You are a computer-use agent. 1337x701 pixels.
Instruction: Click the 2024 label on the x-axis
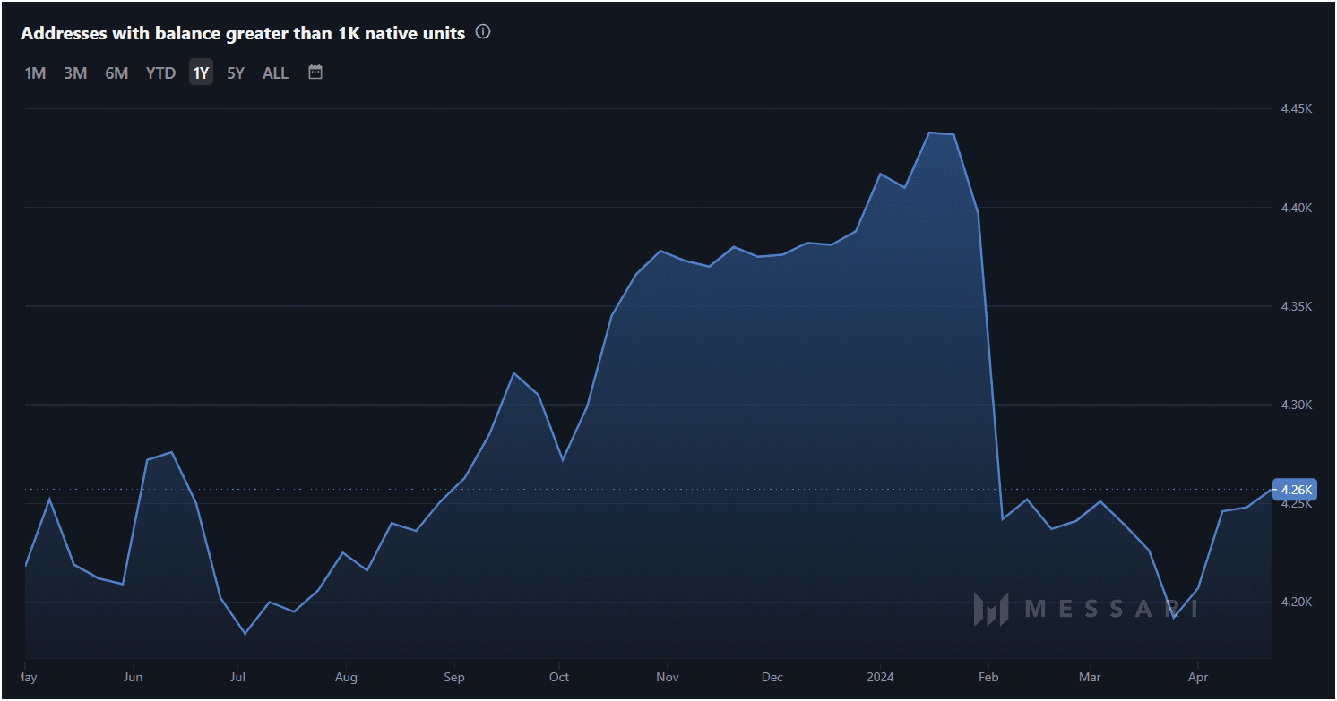tap(879, 677)
